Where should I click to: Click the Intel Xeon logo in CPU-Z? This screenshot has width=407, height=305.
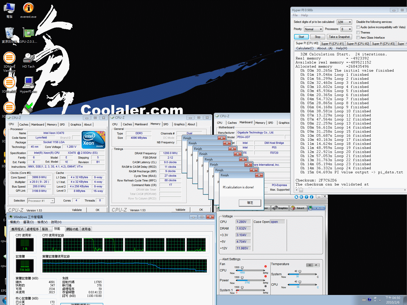tap(93, 140)
